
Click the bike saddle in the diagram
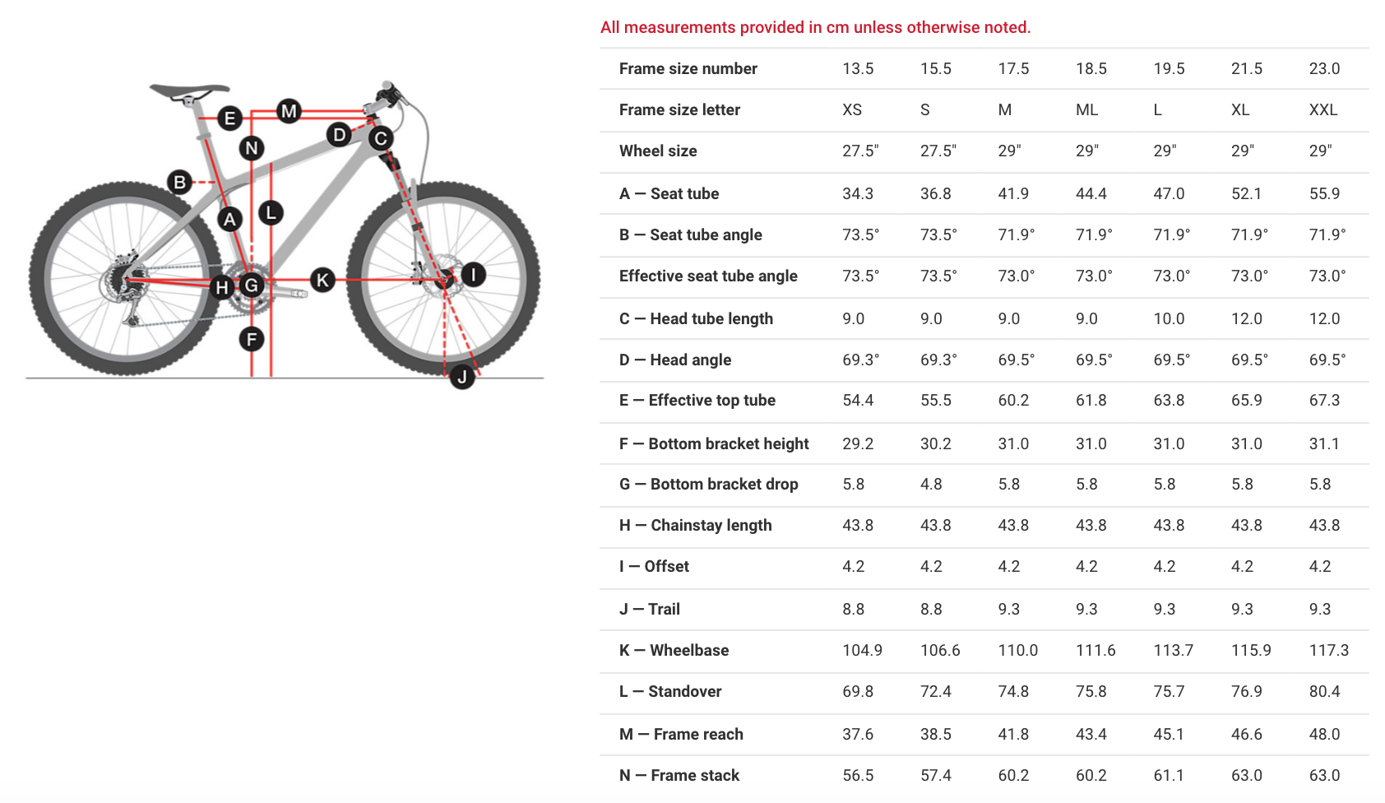[x=188, y=90]
